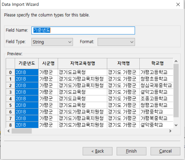Screen dimensions: 185x160
Task: Click the preview scroll down arrow
Action: point(176,125)
